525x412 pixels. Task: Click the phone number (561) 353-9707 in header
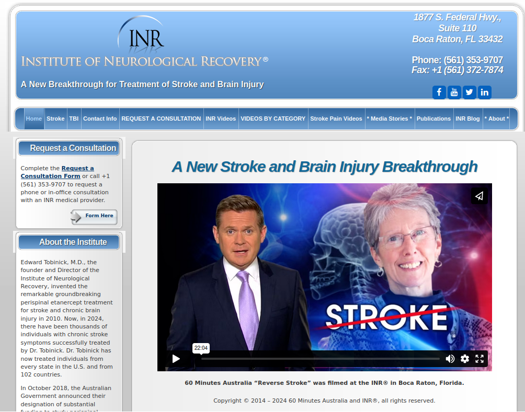(x=473, y=60)
